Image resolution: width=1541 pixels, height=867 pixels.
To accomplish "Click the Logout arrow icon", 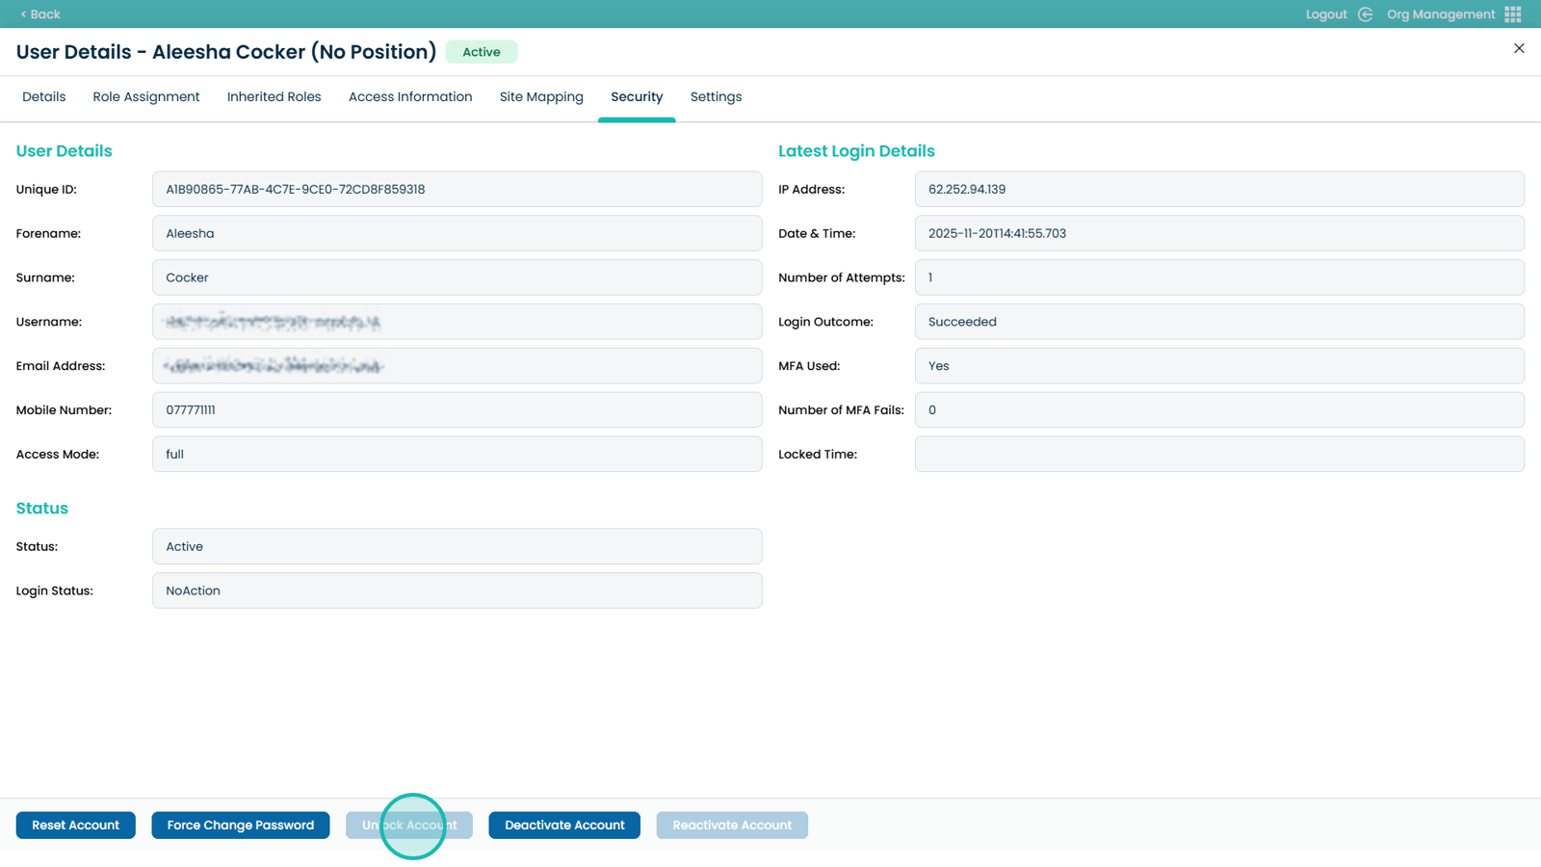I will click(x=1365, y=14).
